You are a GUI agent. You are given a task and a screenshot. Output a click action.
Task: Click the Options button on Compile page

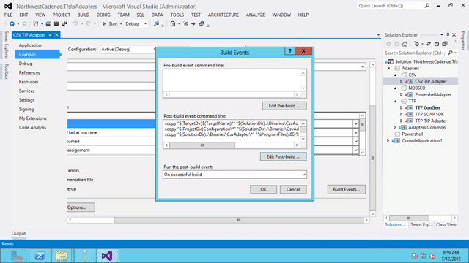click(81, 207)
